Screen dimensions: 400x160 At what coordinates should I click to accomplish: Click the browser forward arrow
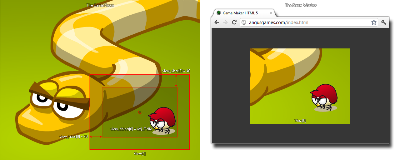pyautogui.click(x=225, y=22)
